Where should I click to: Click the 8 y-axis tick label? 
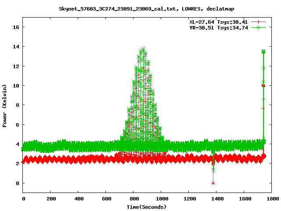[x=18, y=105]
